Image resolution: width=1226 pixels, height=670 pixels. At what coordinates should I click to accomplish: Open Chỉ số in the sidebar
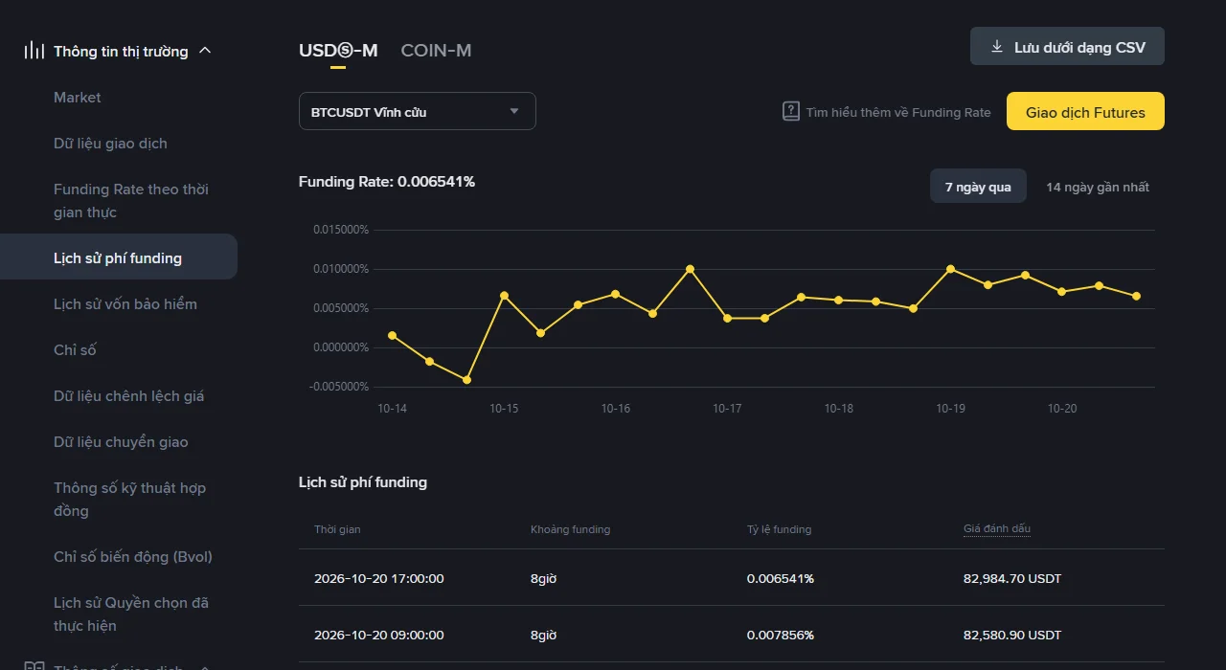[75, 349]
